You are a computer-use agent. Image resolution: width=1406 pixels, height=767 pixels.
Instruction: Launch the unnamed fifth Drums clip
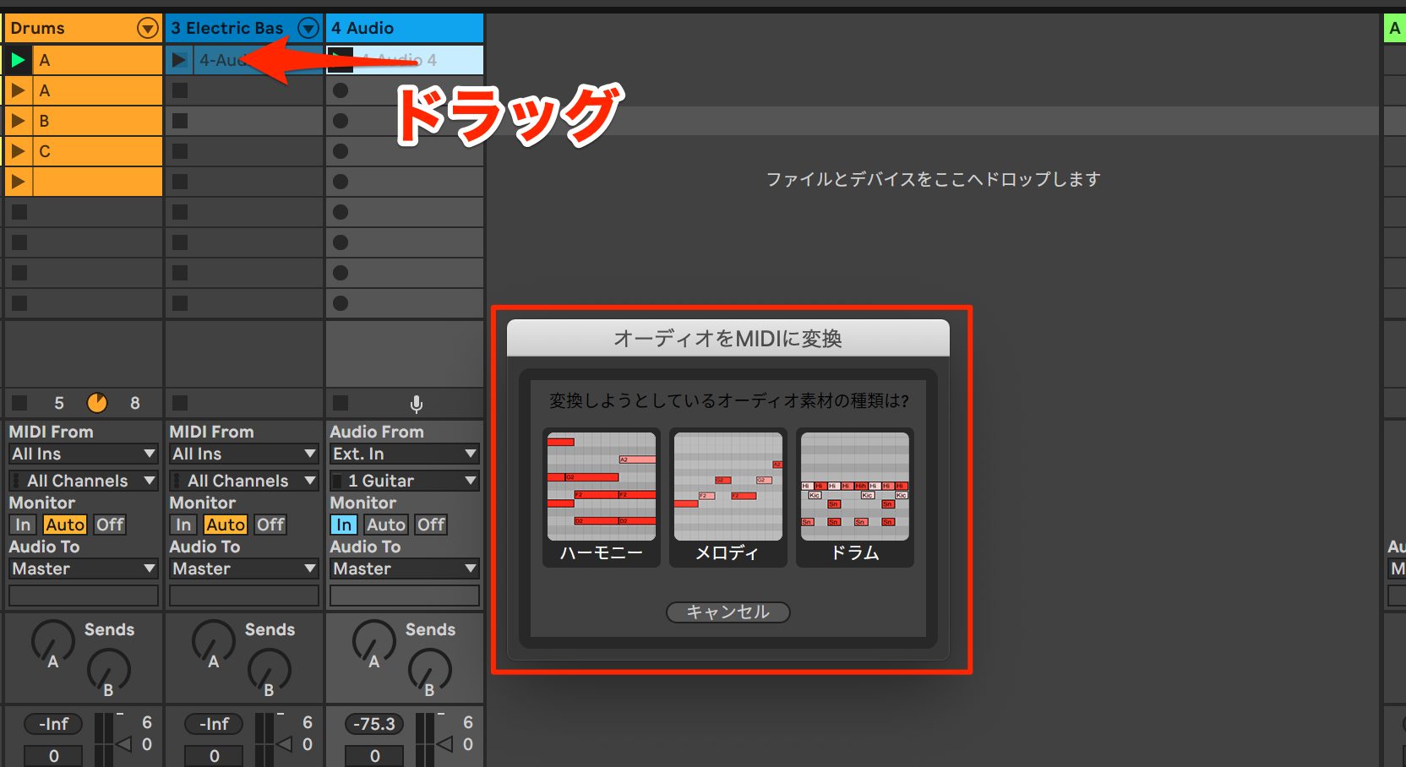coord(18,182)
